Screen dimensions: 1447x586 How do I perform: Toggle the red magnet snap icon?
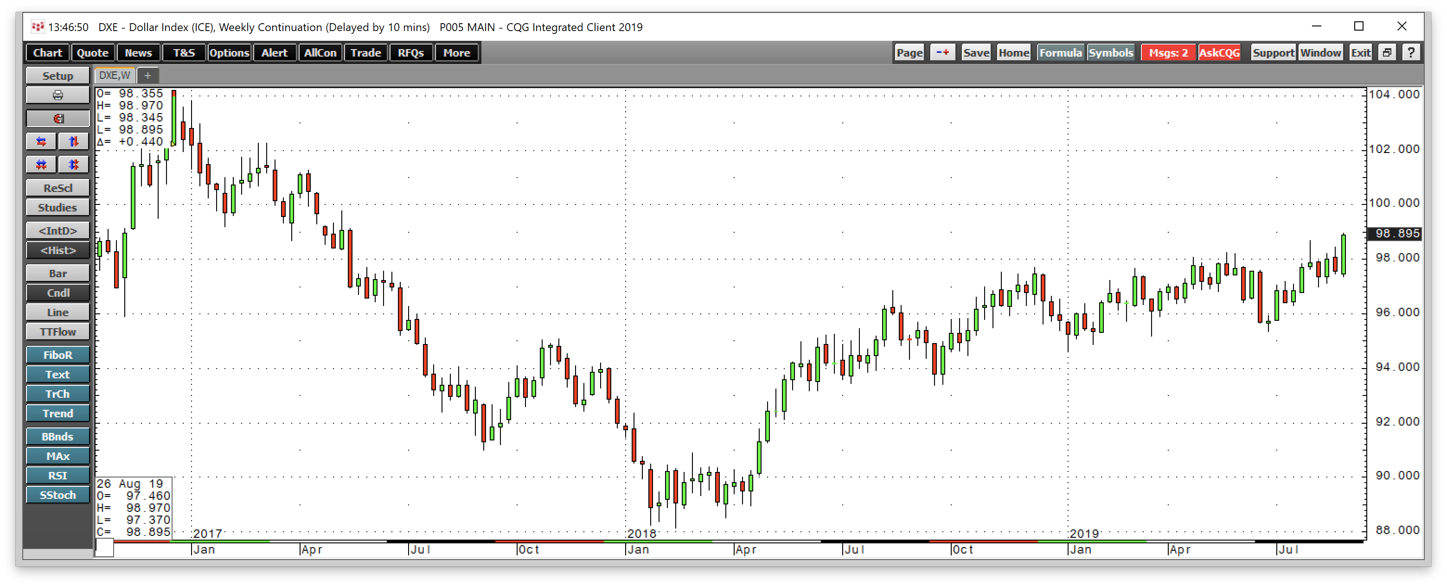point(58,118)
